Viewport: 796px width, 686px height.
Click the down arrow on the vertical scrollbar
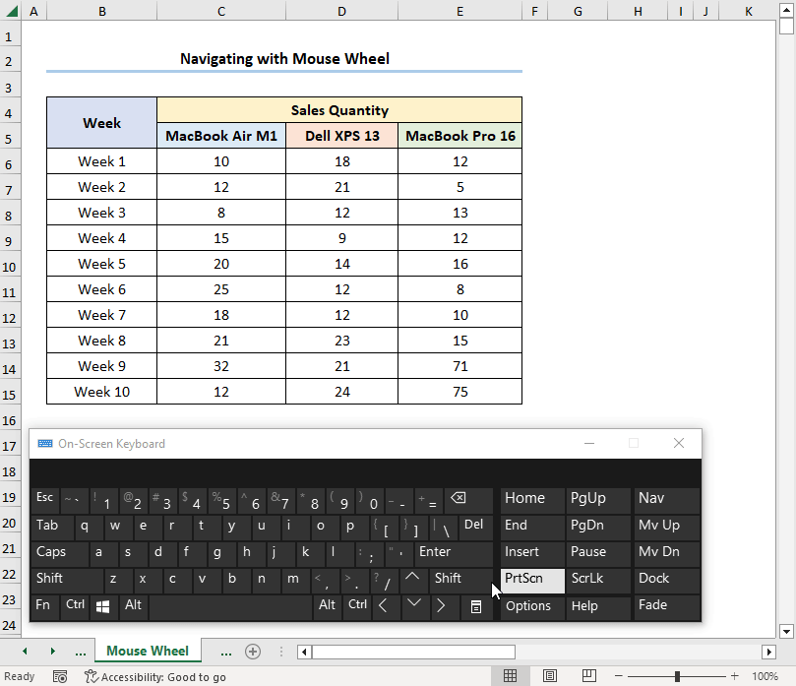pyautogui.click(x=785, y=631)
